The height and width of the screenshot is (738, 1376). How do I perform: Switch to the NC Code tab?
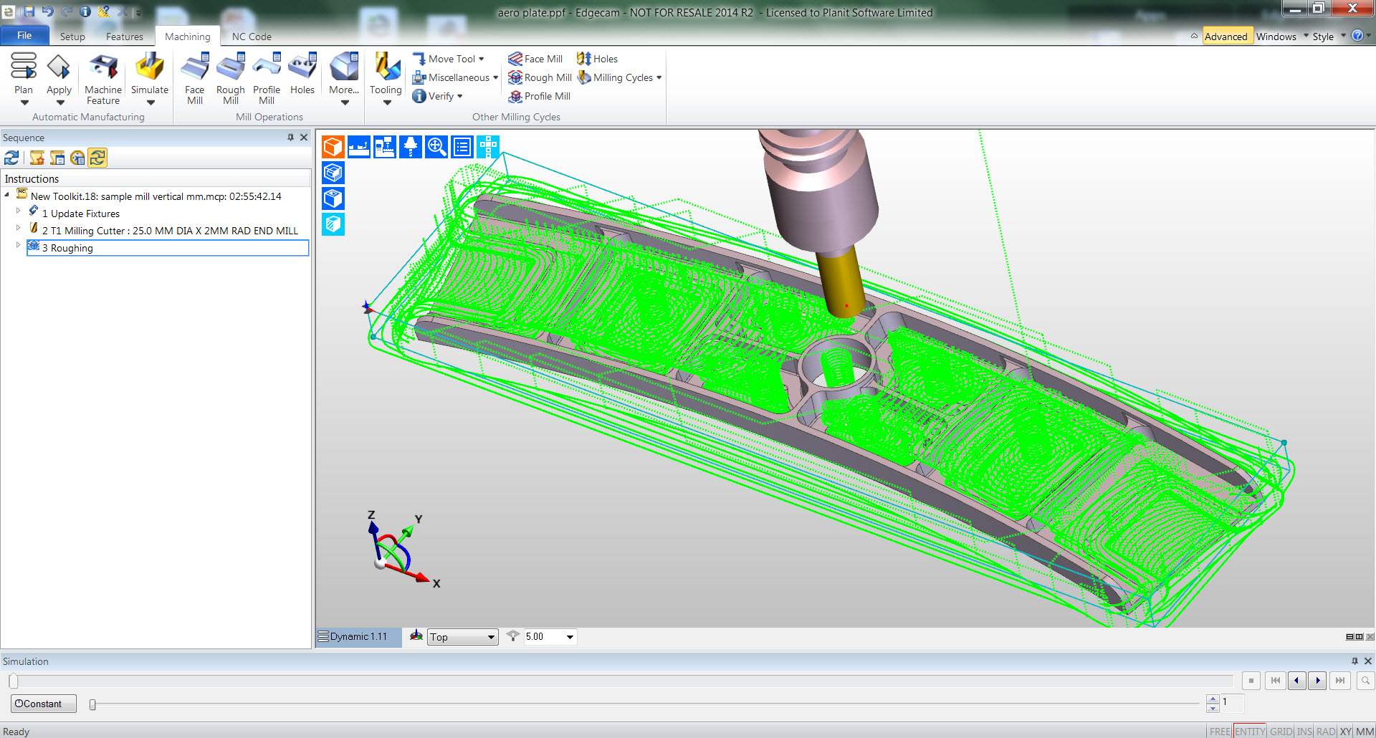pos(252,37)
